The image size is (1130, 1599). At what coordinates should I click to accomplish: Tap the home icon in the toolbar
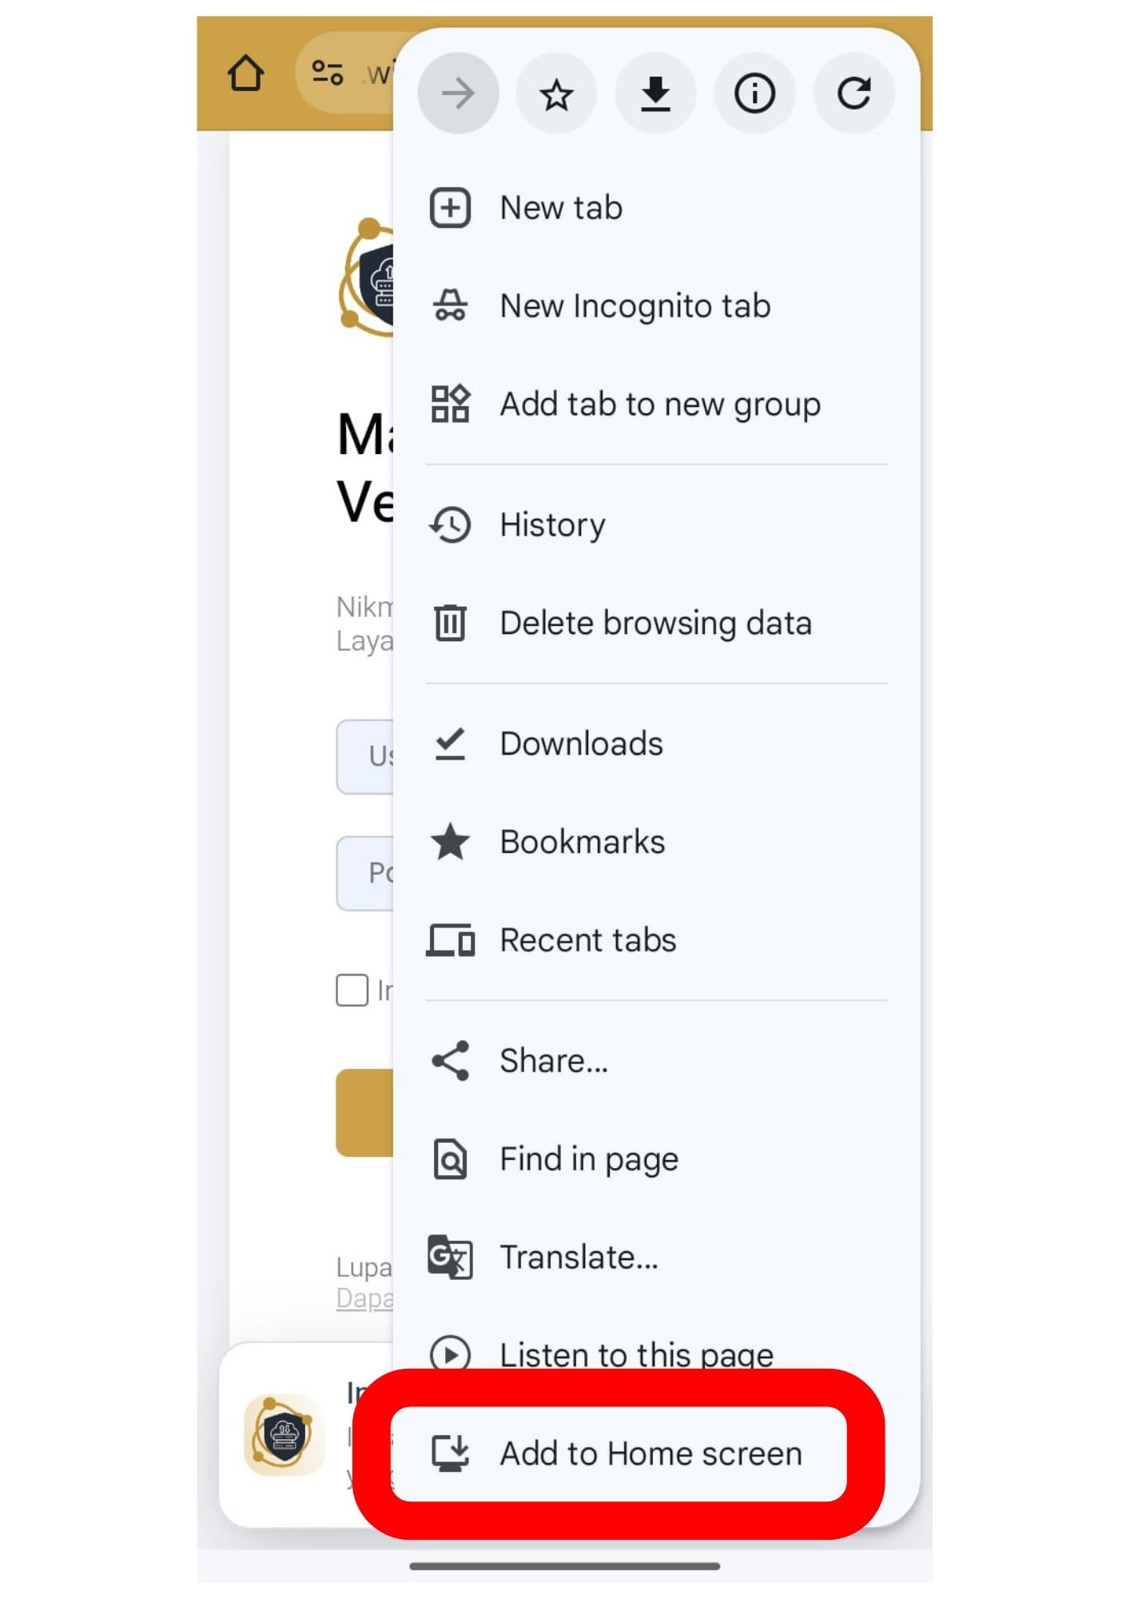point(246,74)
